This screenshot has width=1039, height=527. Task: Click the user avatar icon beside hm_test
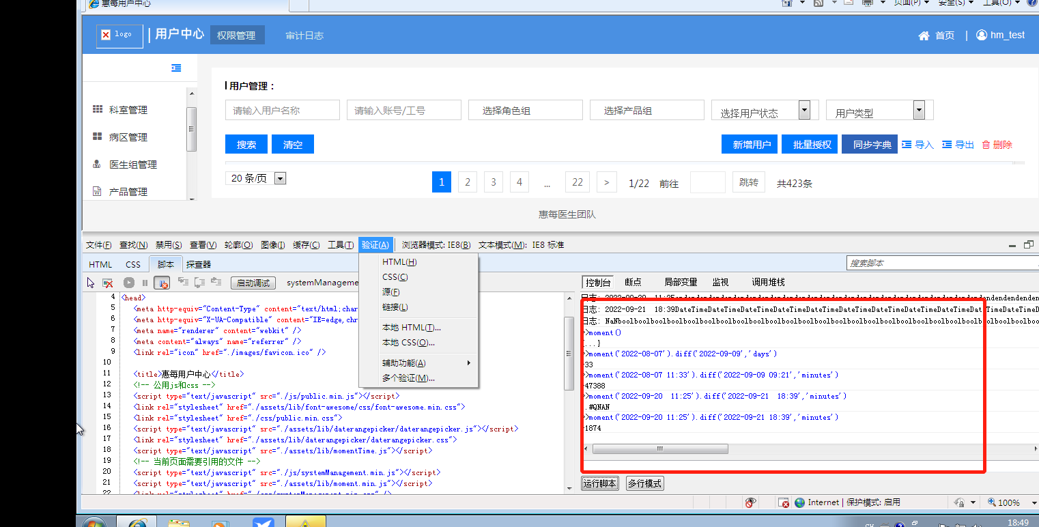pyautogui.click(x=982, y=35)
